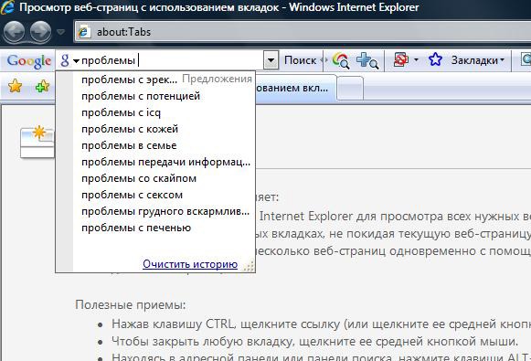
Task: Click the tab page icon with sun
Action: pyautogui.click(x=37, y=142)
